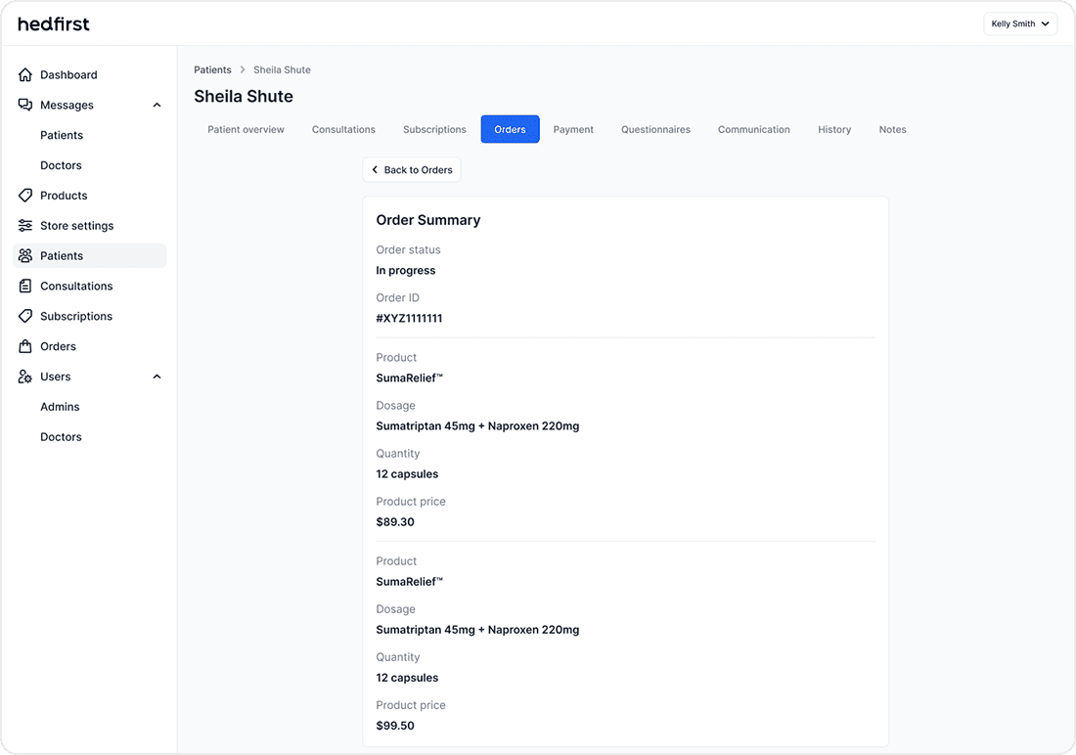Viewport: 1076px width, 755px height.
Task: Click the hedfirst logo
Action: (54, 23)
